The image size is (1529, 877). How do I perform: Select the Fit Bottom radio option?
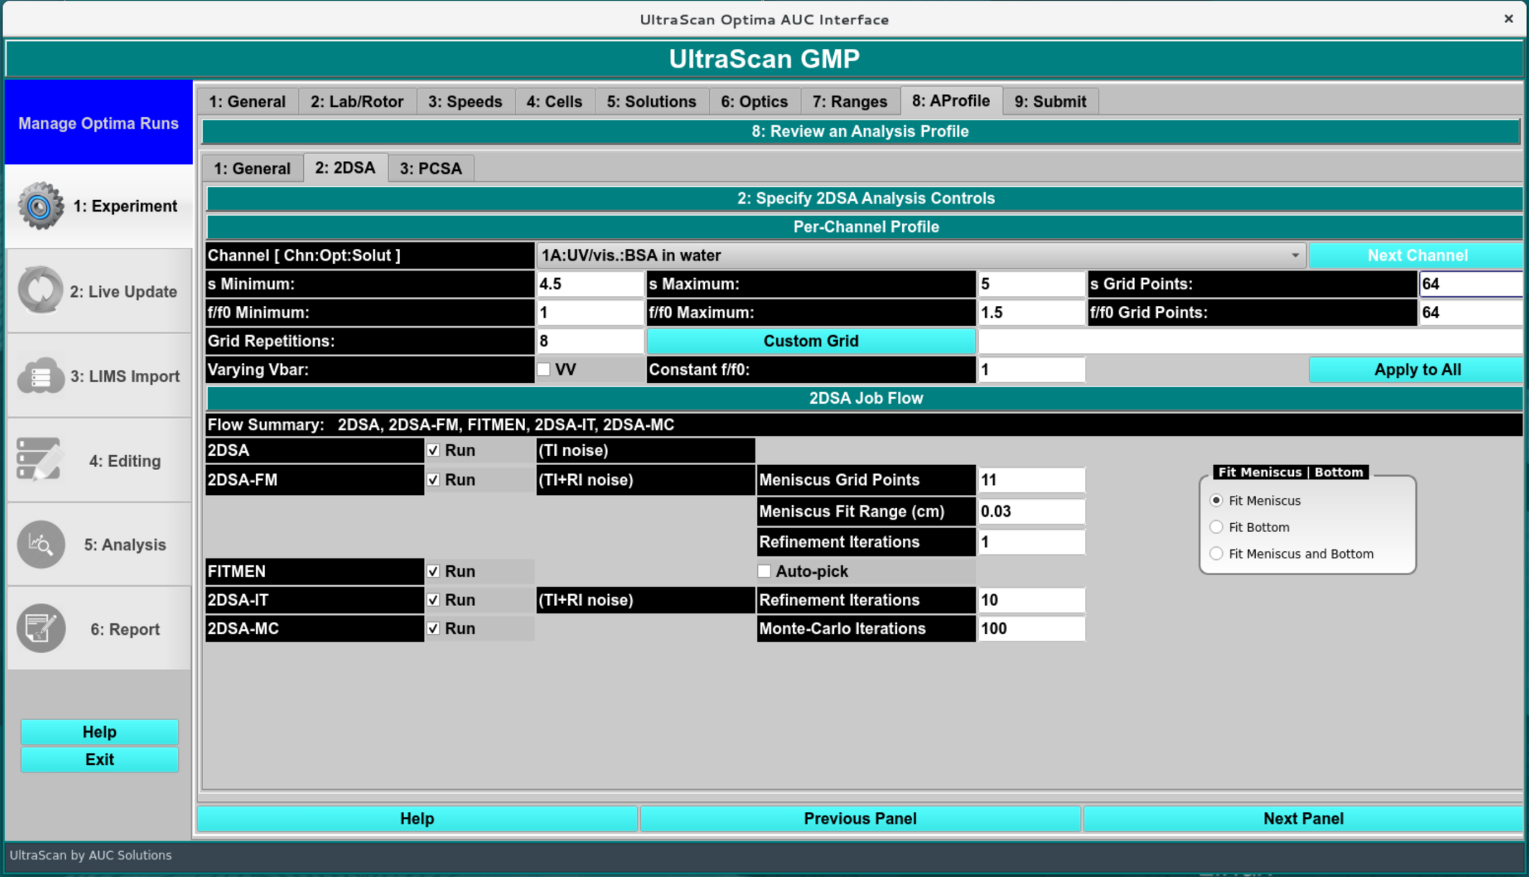1217,527
